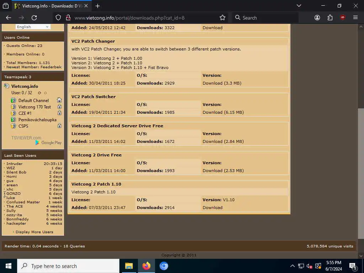The image size is (364, 273).
Task: Click the muted speaker volume icon
Action: pos(310,266)
